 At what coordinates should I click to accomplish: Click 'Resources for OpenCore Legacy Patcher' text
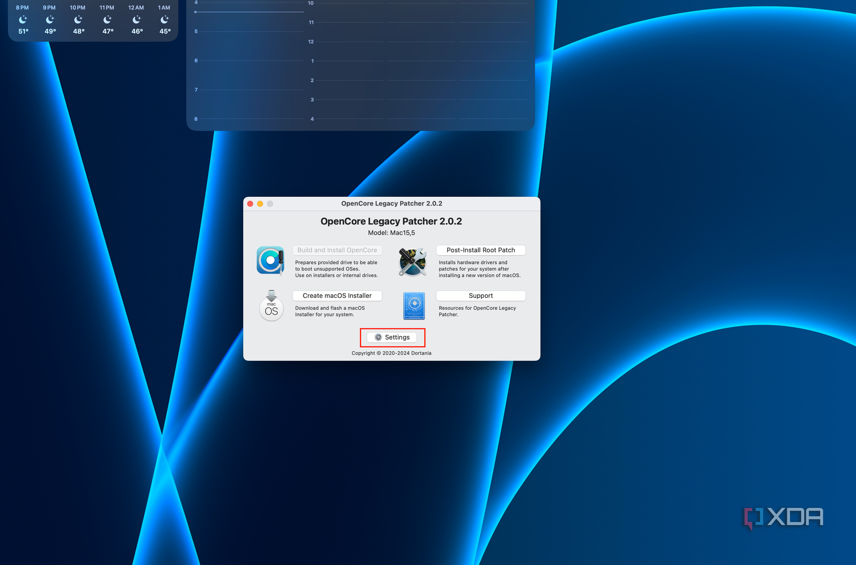coord(477,311)
